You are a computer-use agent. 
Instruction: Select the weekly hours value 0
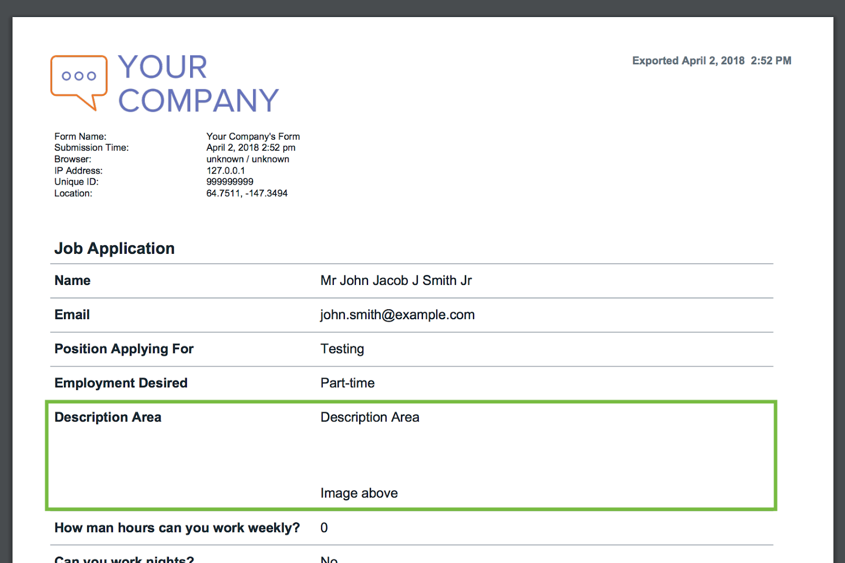coord(324,528)
